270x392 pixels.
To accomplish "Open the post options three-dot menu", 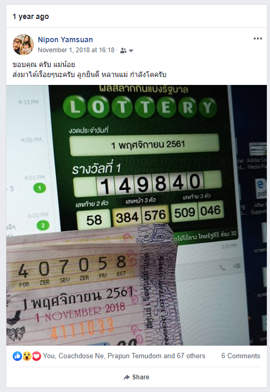I will (x=257, y=39).
